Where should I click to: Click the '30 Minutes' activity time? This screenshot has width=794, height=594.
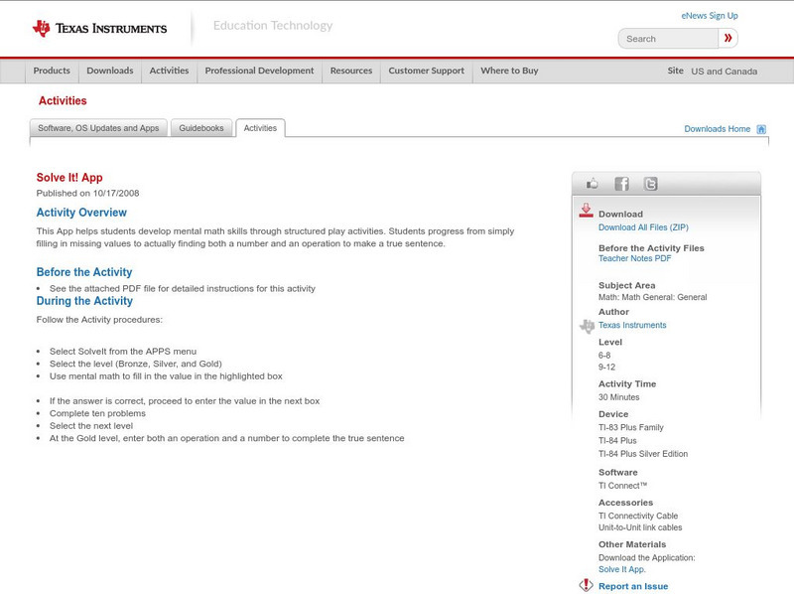618,397
